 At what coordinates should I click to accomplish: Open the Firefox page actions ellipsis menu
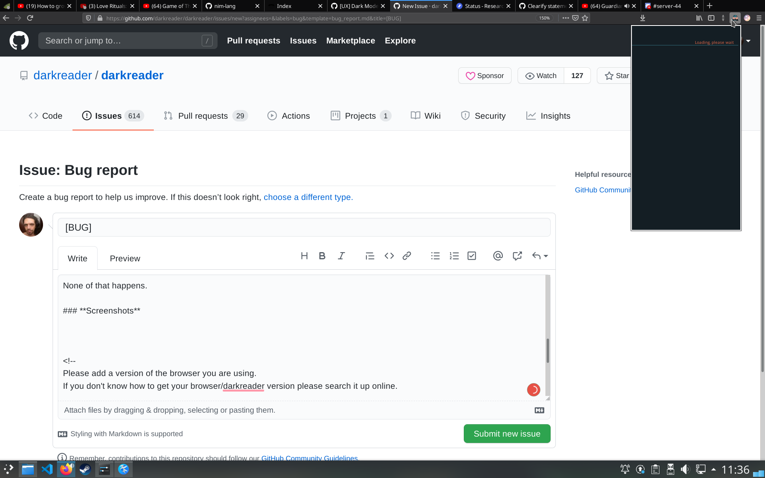coord(565,18)
